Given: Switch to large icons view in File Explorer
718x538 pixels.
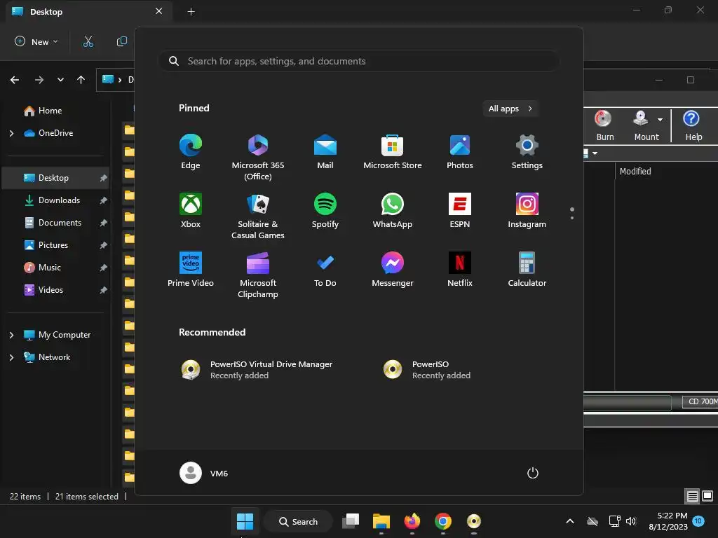Looking at the screenshot, I should [x=707, y=496].
